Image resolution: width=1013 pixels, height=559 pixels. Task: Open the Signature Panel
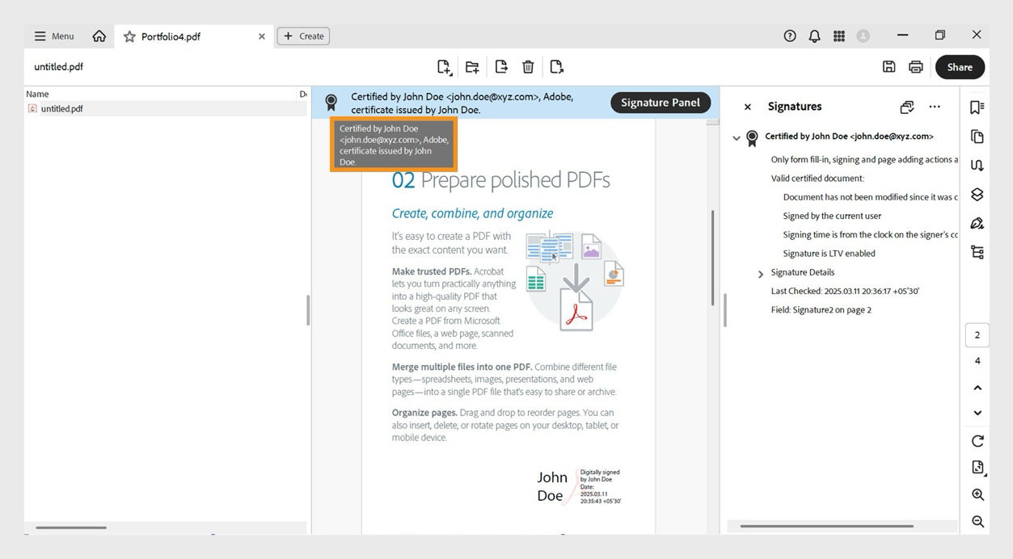660,102
